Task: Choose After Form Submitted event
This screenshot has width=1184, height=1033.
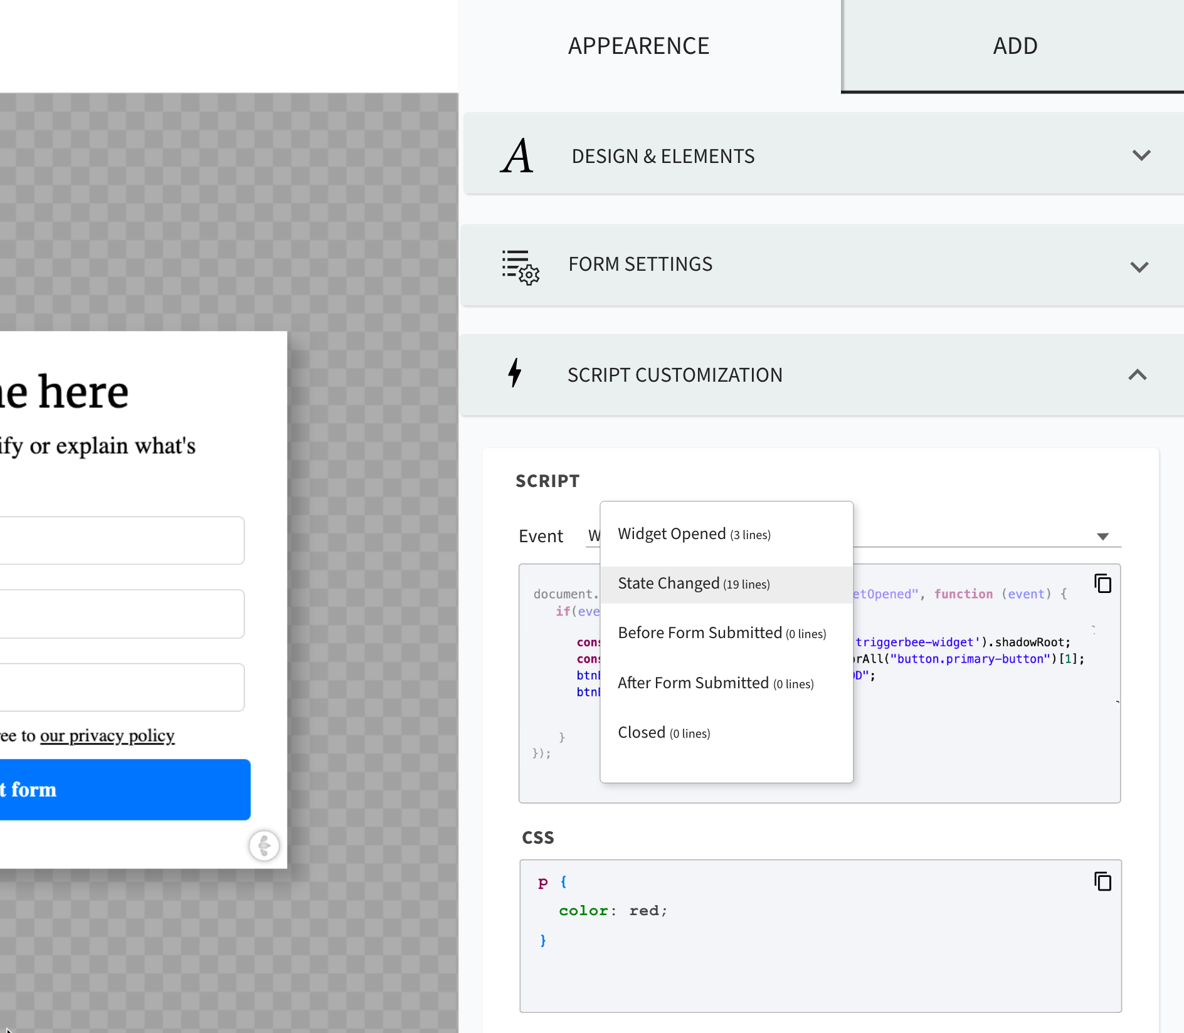Action: point(726,683)
